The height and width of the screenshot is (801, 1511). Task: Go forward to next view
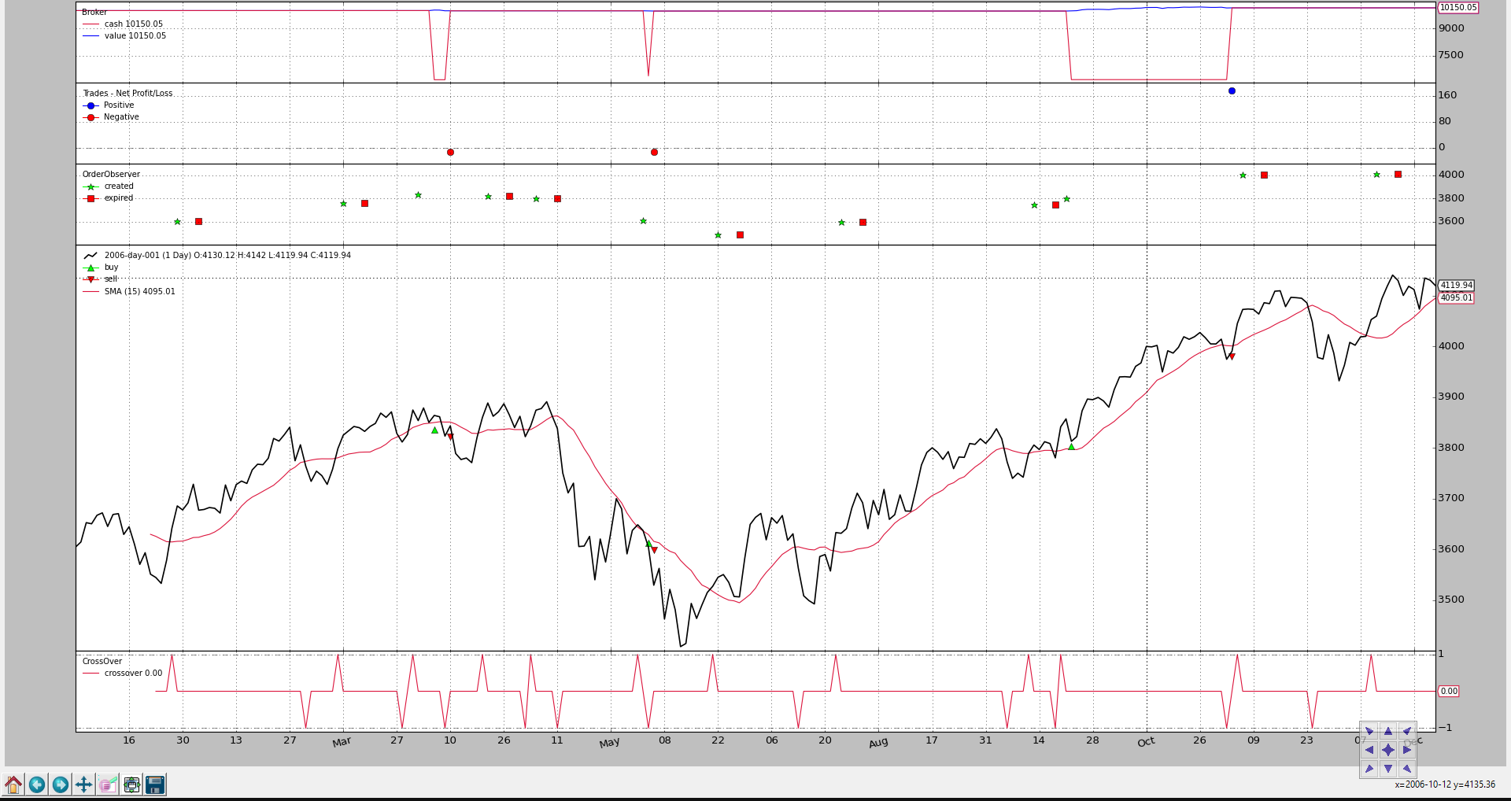click(x=61, y=784)
